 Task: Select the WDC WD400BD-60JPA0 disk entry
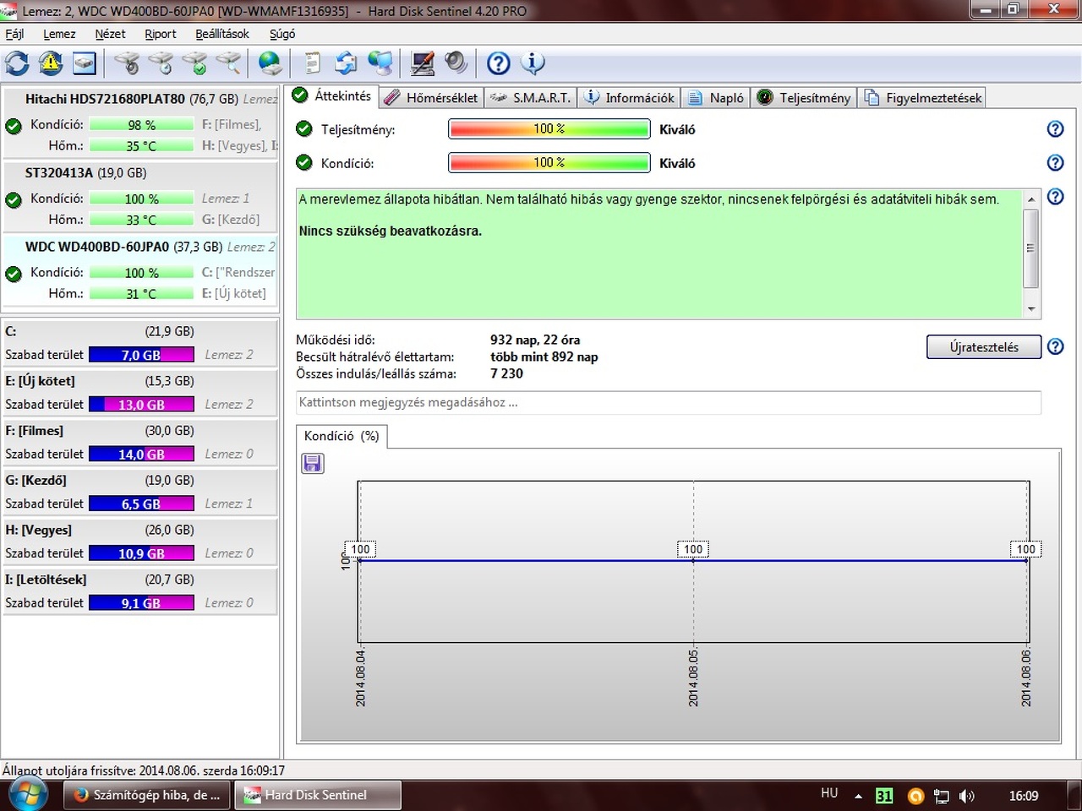coord(141,271)
